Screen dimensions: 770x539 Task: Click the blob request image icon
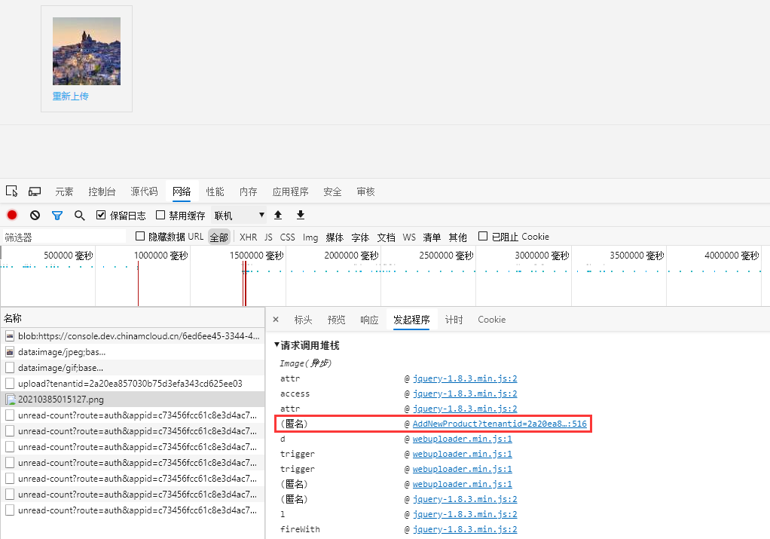10,336
